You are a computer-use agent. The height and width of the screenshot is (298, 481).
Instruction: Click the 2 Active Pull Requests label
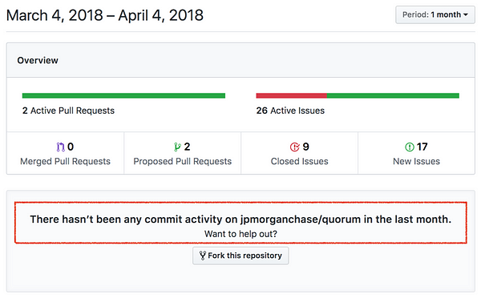(68, 111)
